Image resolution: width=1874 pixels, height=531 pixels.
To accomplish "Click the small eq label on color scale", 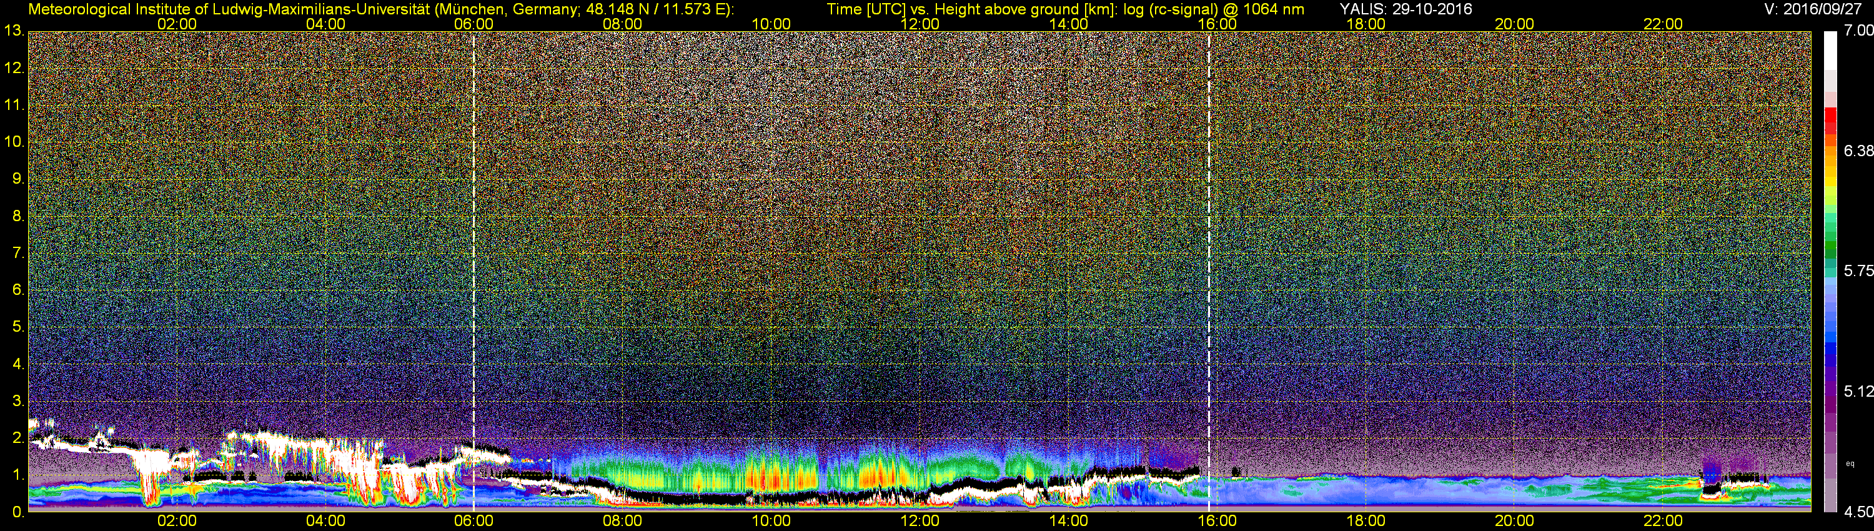I will click(x=1850, y=464).
